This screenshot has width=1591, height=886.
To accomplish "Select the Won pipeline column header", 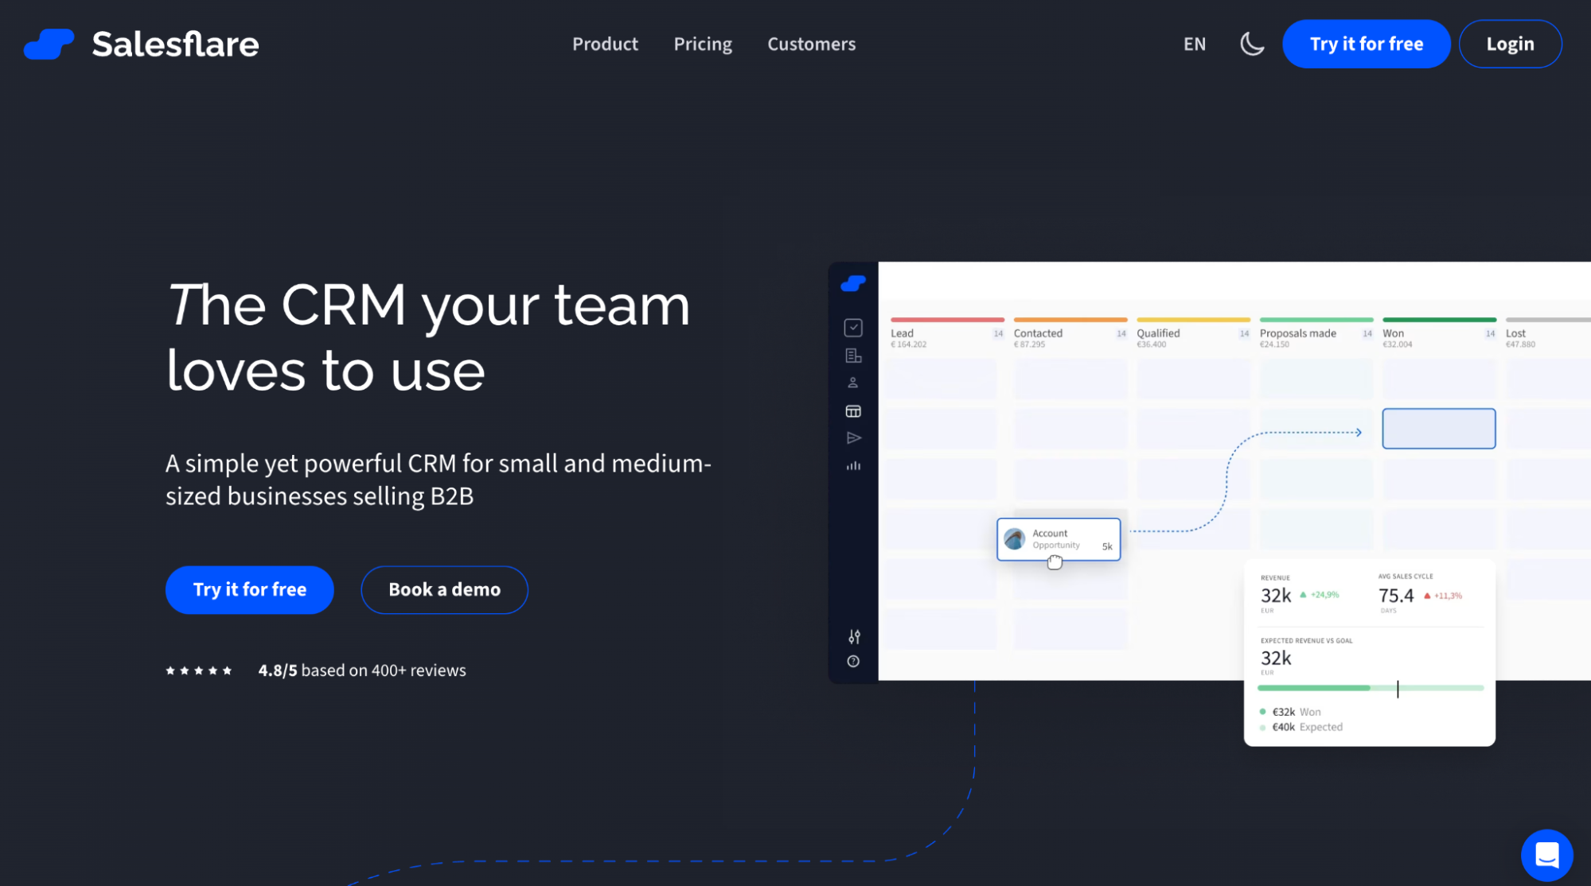I will tap(1439, 335).
